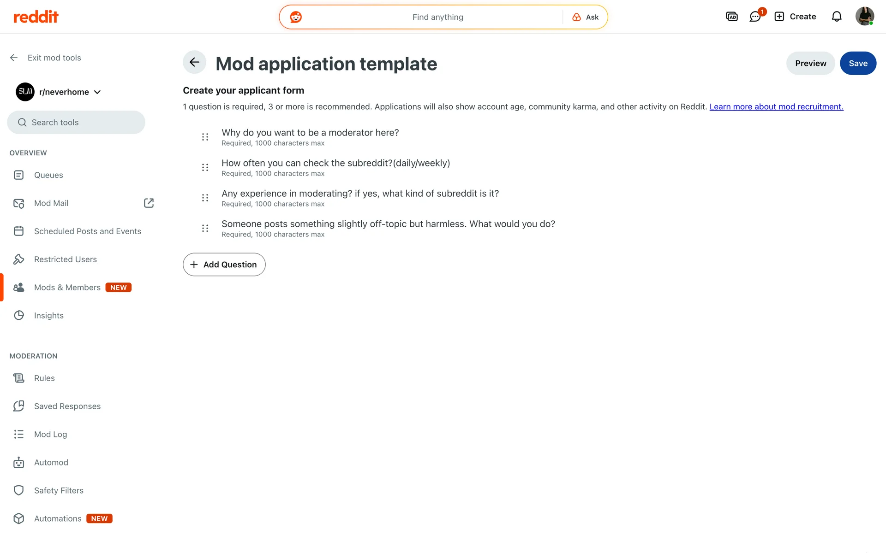
Task: Click Add Question button
Action: pyautogui.click(x=224, y=265)
